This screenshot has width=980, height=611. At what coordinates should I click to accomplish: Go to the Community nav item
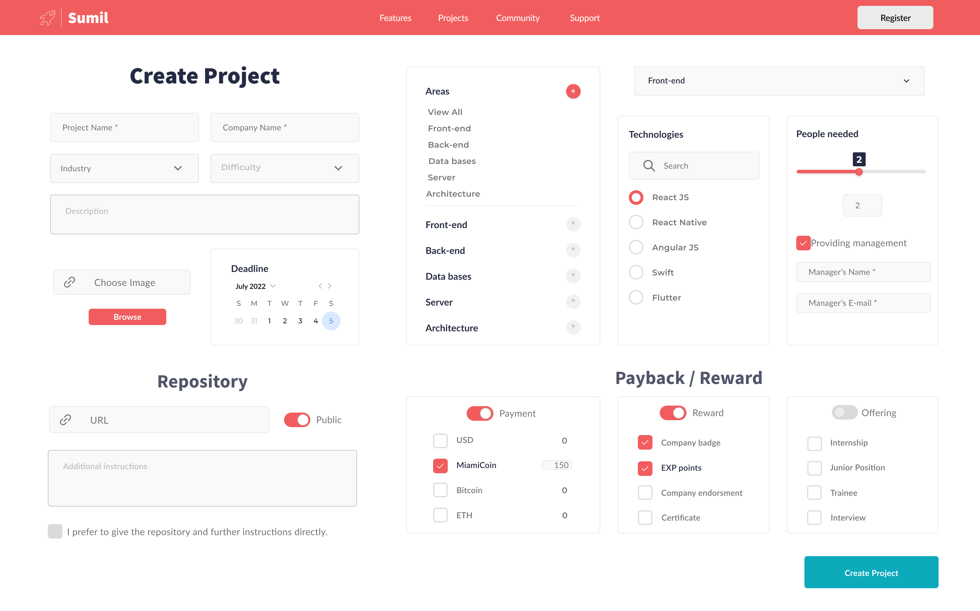click(517, 18)
